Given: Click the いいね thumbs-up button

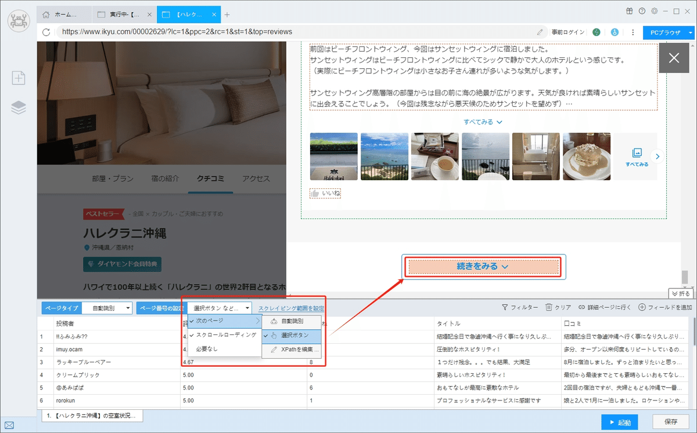Looking at the screenshot, I should [325, 192].
